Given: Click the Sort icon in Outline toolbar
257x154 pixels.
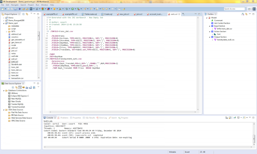Looking at the screenshot, I should 243,14.
